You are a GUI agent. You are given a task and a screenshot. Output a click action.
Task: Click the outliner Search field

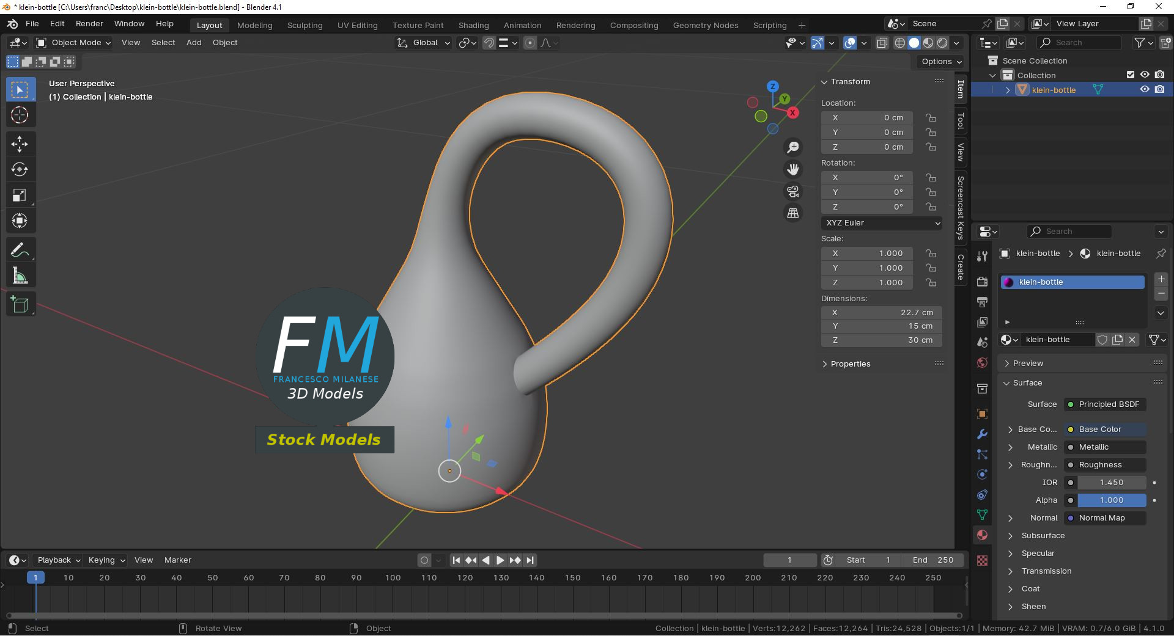(x=1079, y=43)
